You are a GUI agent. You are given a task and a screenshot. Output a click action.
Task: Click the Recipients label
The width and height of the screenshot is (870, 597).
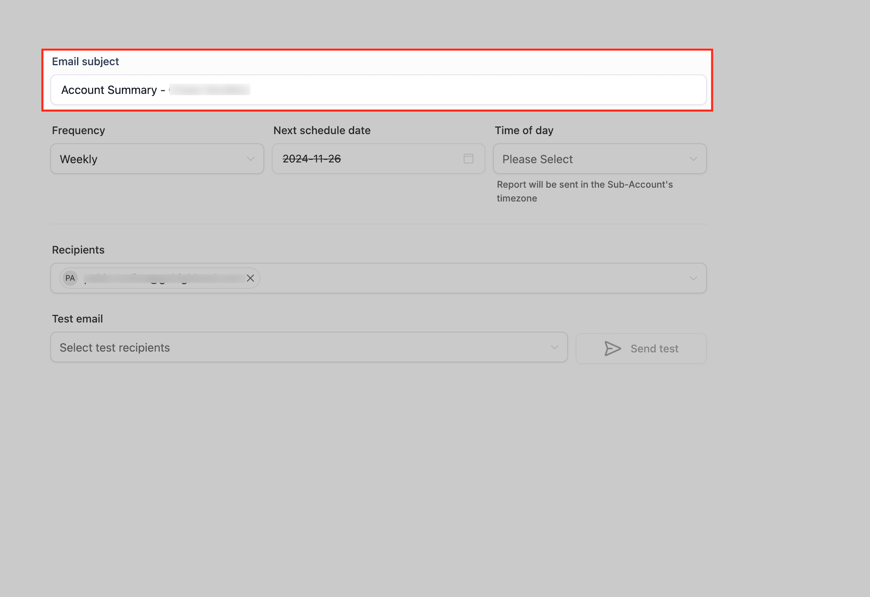pos(78,250)
